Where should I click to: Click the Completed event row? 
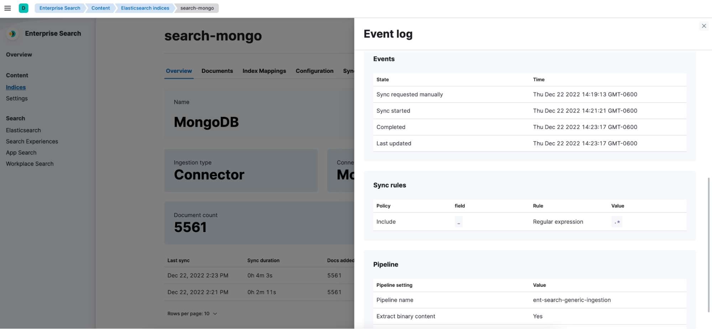point(530,127)
